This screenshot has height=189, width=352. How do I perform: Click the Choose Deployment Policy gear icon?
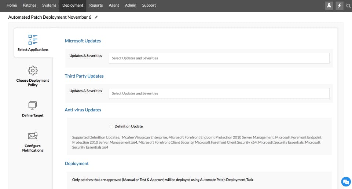tap(33, 70)
